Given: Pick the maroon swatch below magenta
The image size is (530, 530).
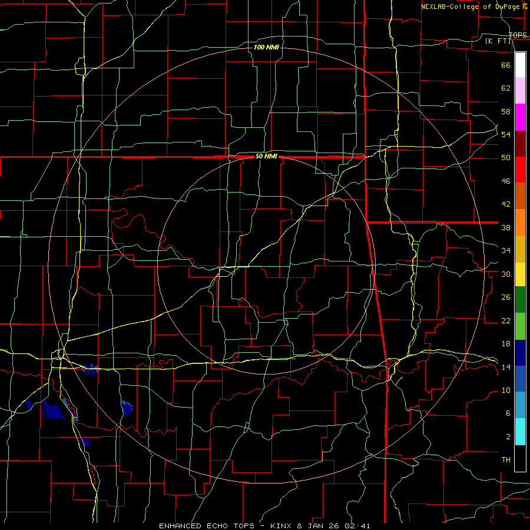Looking at the screenshot, I should pos(520,144).
